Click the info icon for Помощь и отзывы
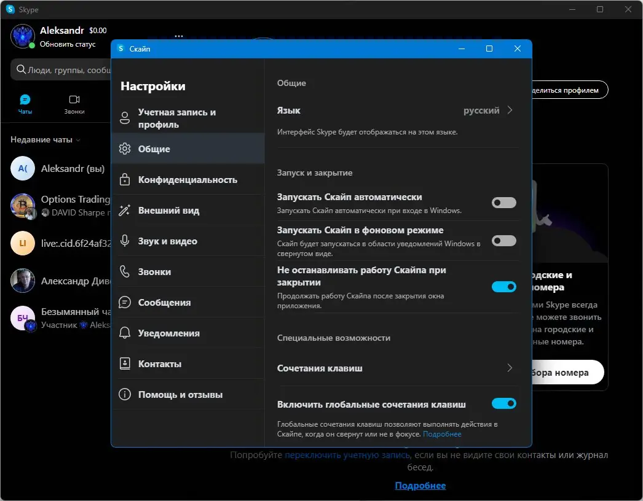The width and height of the screenshot is (643, 501). (x=125, y=394)
